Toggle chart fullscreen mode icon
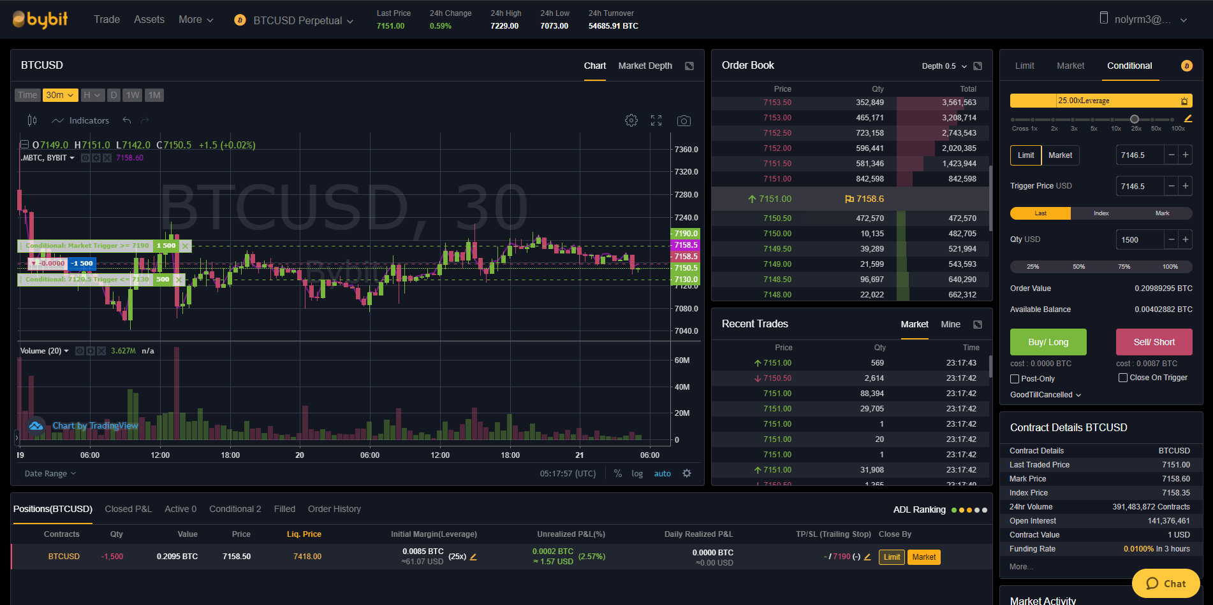The image size is (1213, 605). click(656, 120)
